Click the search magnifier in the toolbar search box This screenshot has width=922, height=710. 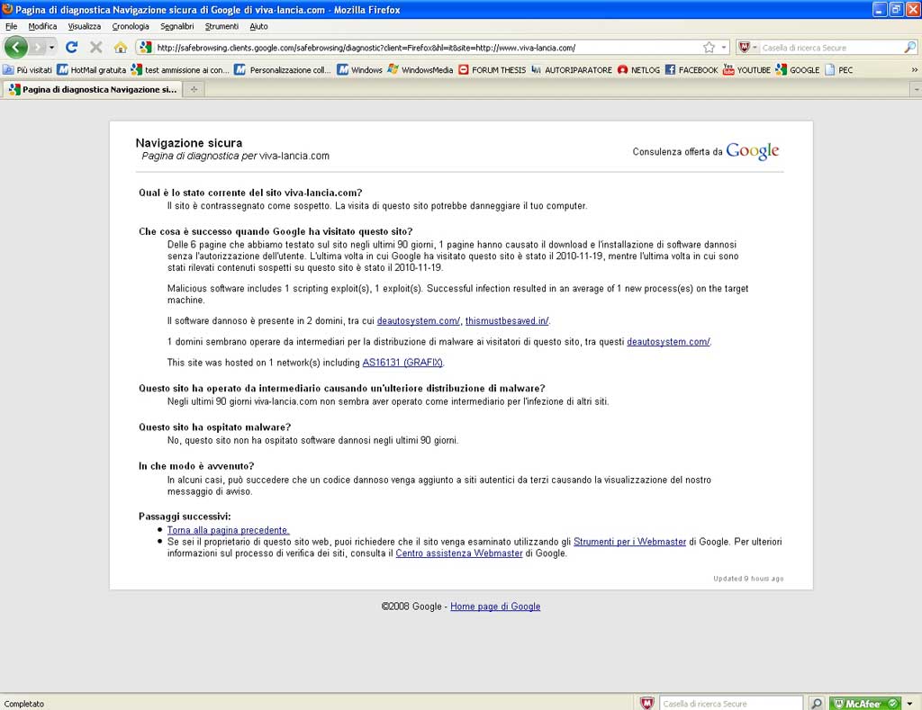click(x=909, y=48)
